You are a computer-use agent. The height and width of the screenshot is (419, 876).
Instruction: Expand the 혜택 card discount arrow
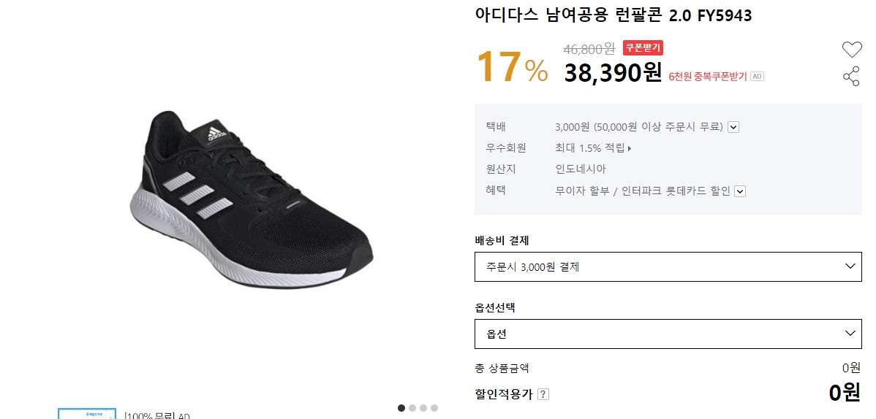739,191
